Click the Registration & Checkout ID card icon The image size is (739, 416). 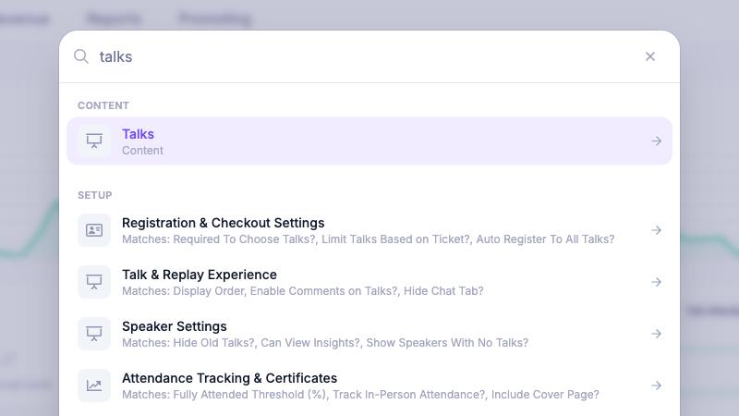pyautogui.click(x=94, y=230)
